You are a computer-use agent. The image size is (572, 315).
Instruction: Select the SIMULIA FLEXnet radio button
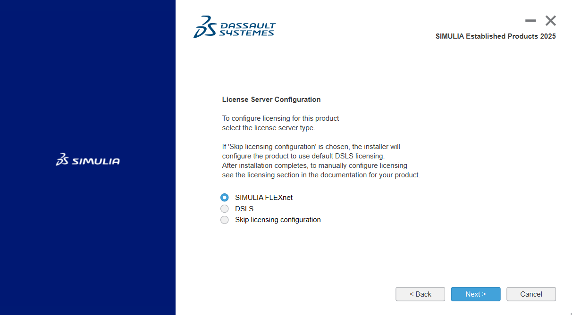click(225, 197)
